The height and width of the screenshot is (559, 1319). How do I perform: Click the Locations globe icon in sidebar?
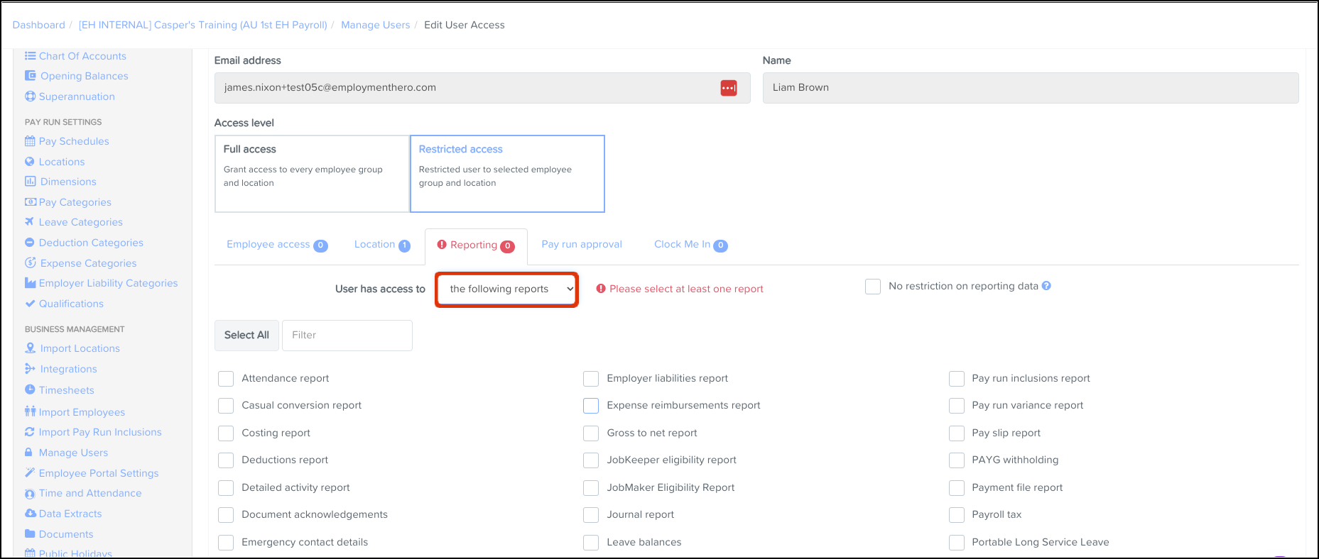[30, 162]
